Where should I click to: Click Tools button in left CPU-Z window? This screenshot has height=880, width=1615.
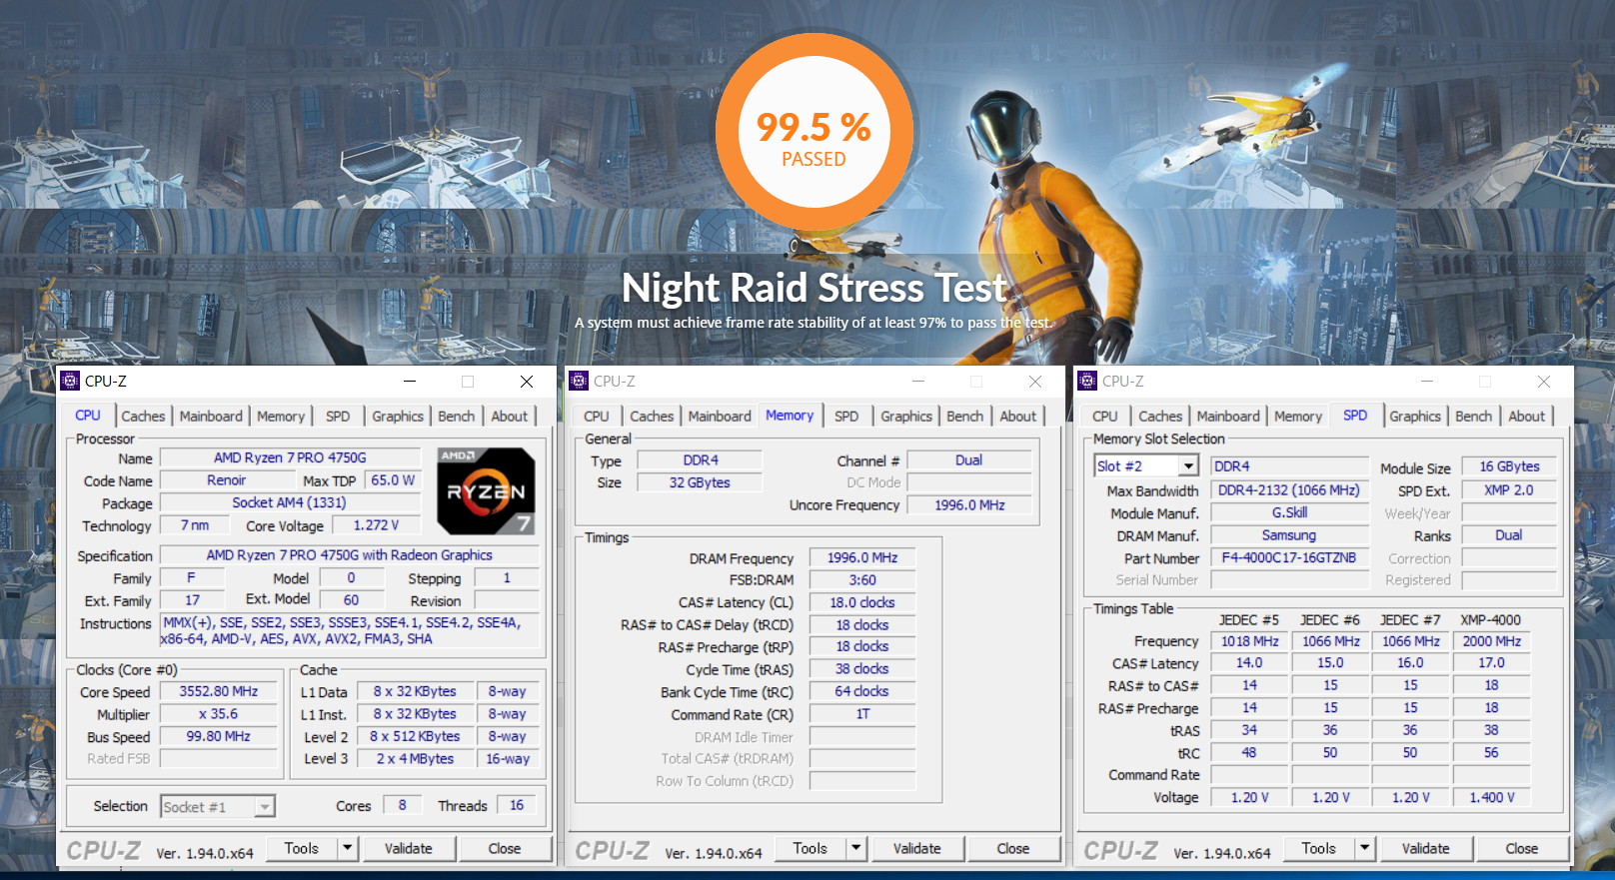[302, 848]
